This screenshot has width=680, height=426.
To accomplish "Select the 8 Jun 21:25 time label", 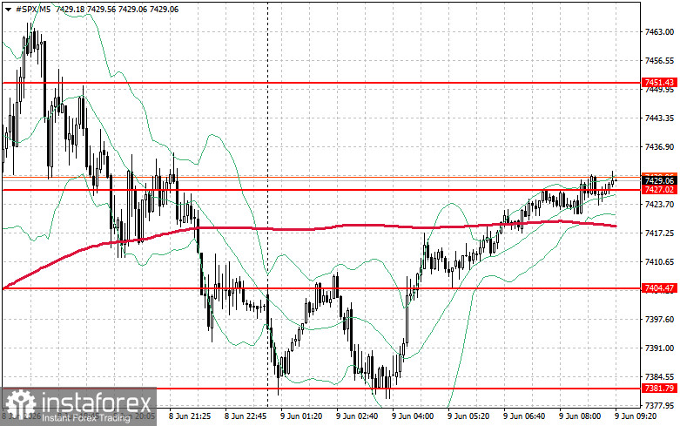I will click(x=190, y=416).
